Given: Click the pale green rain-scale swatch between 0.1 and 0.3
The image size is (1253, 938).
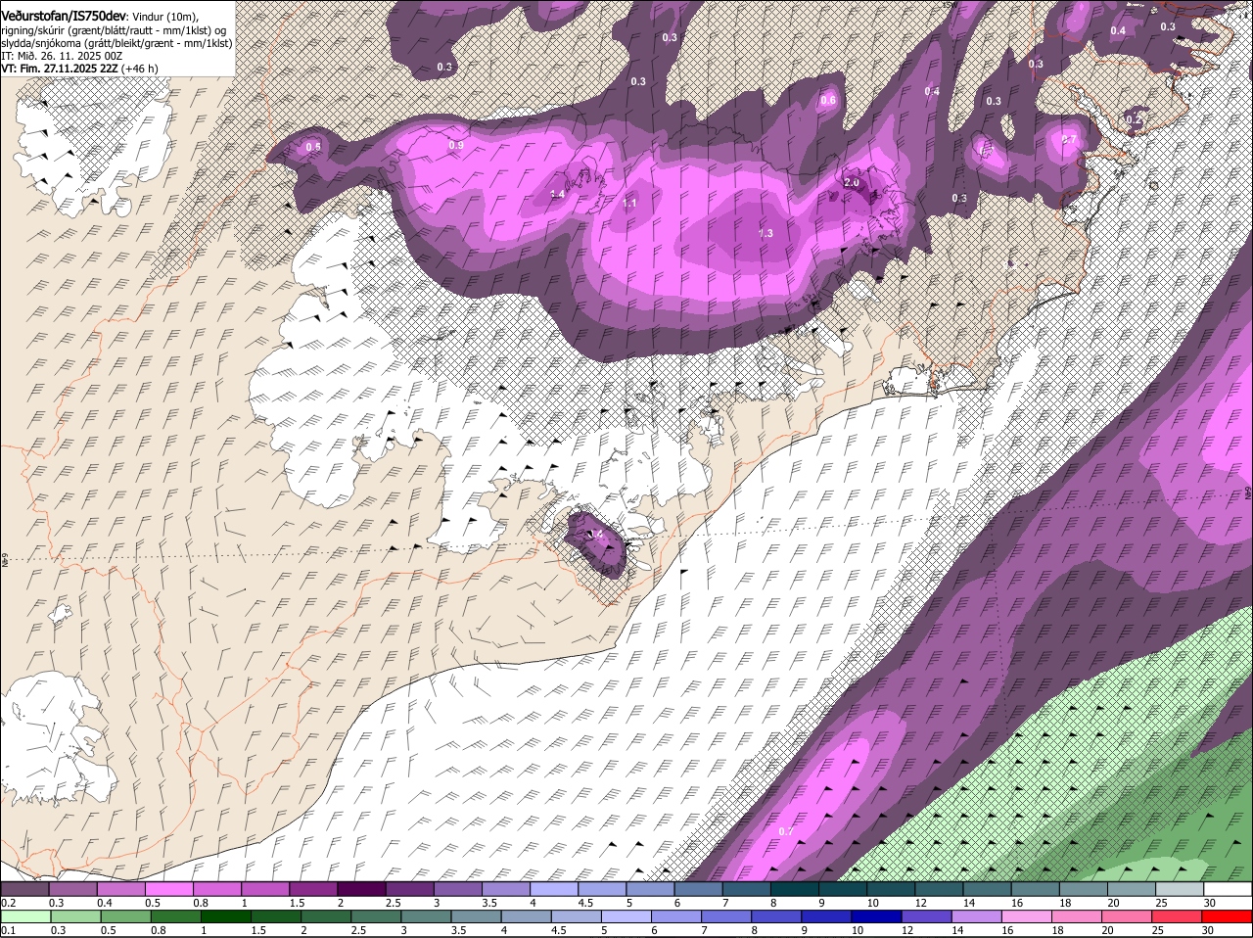Looking at the screenshot, I should [25, 916].
